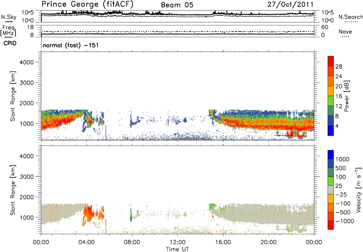The height and width of the screenshot is (252, 363).
Task: Click the "16:00" time tick label
Action: click(223, 242)
